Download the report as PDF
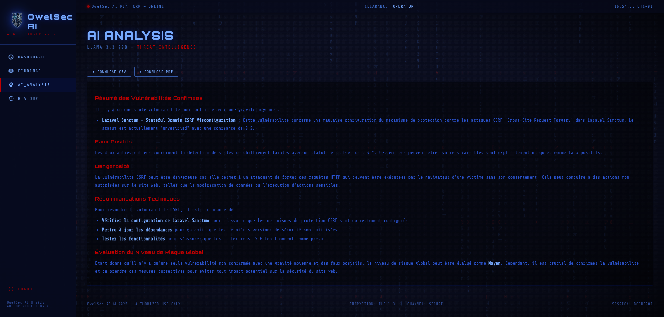 pos(156,72)
